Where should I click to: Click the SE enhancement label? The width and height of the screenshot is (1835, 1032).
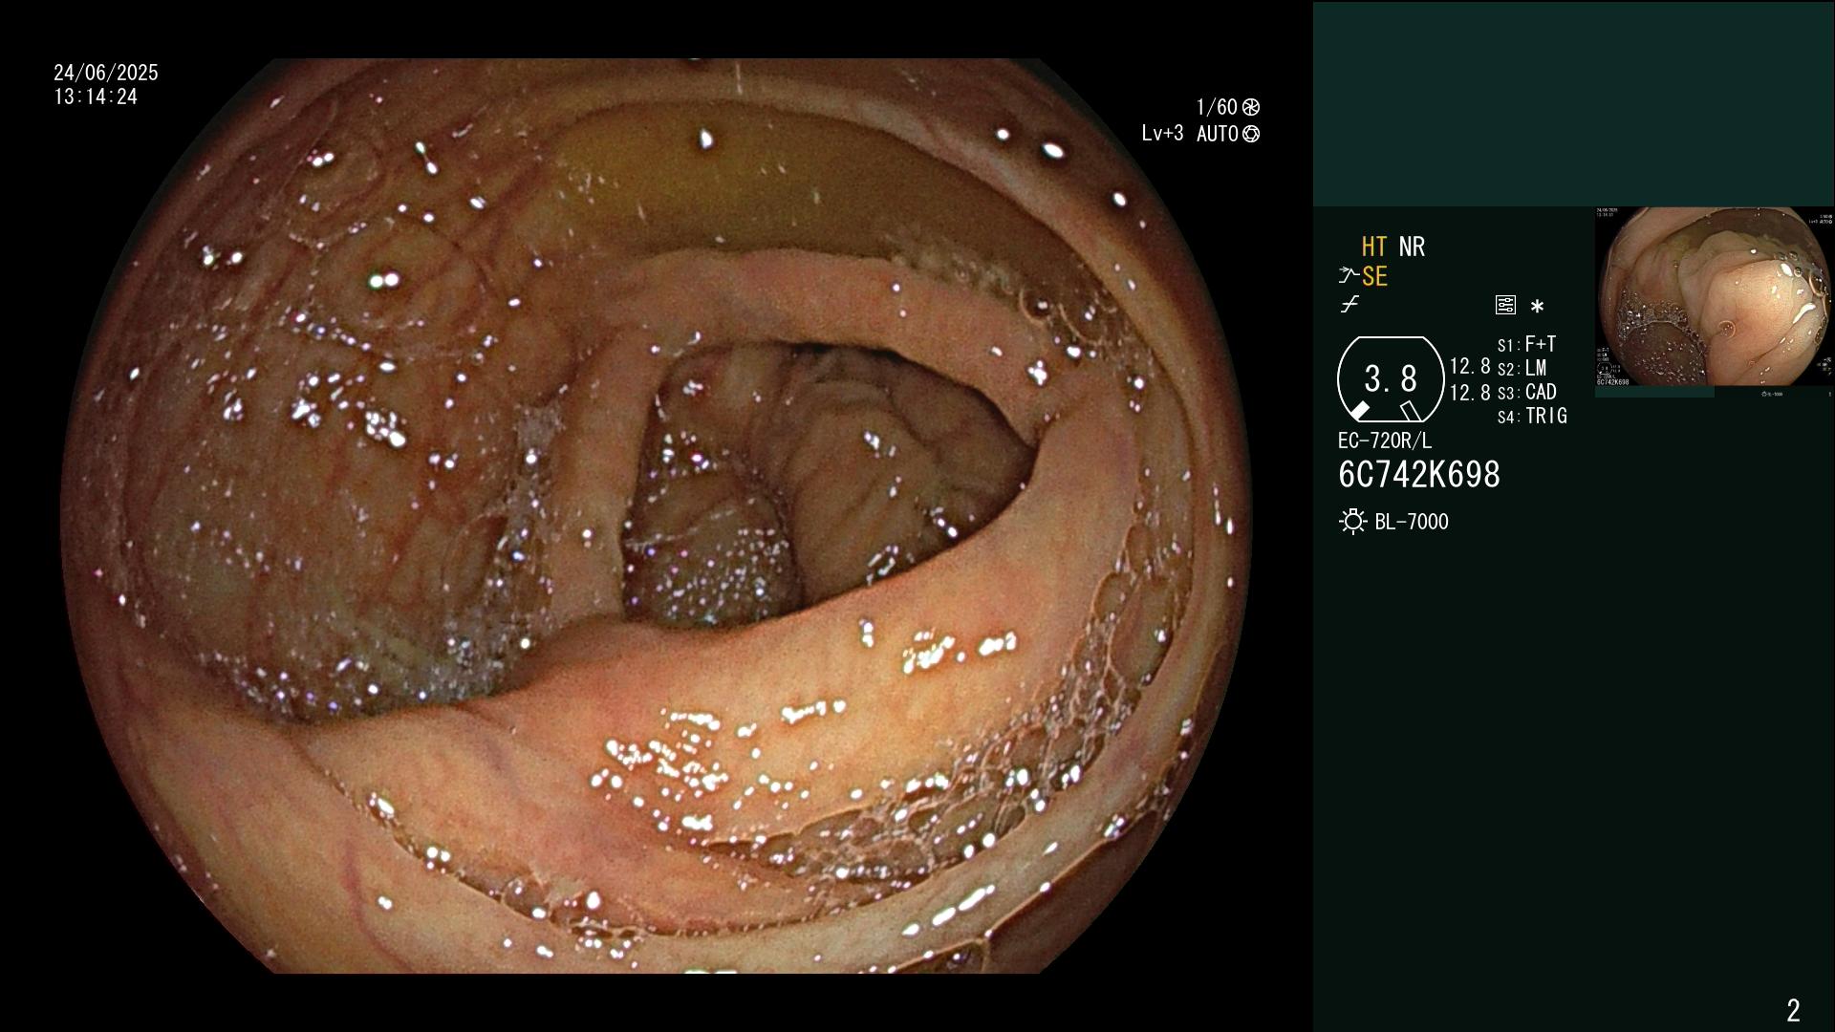[x=1374, y=277]
